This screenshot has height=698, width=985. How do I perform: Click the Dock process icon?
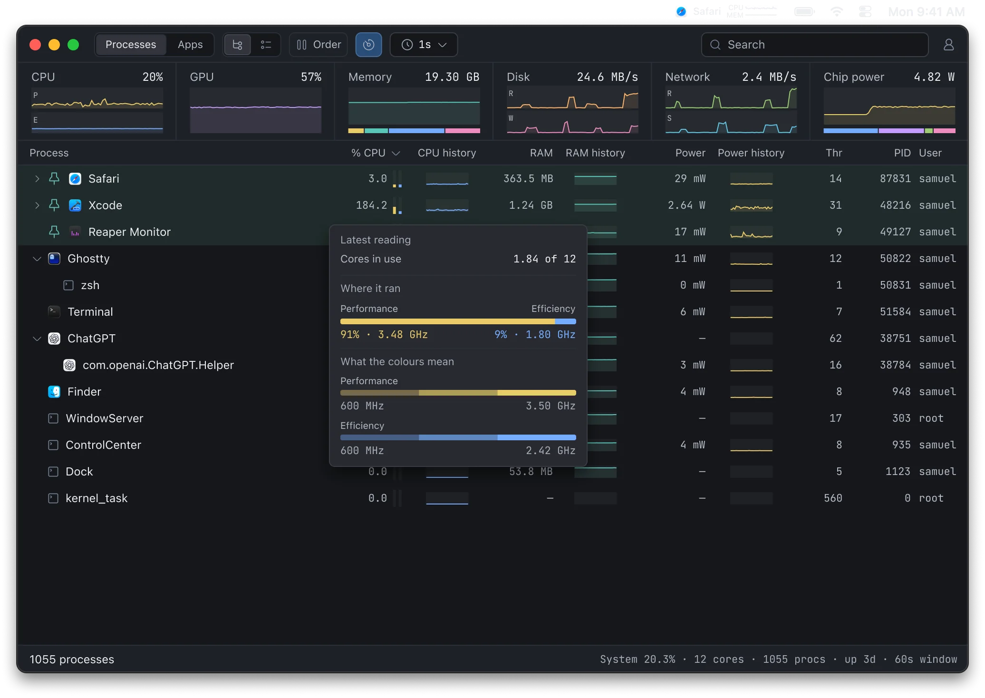(x=53, y=472)
